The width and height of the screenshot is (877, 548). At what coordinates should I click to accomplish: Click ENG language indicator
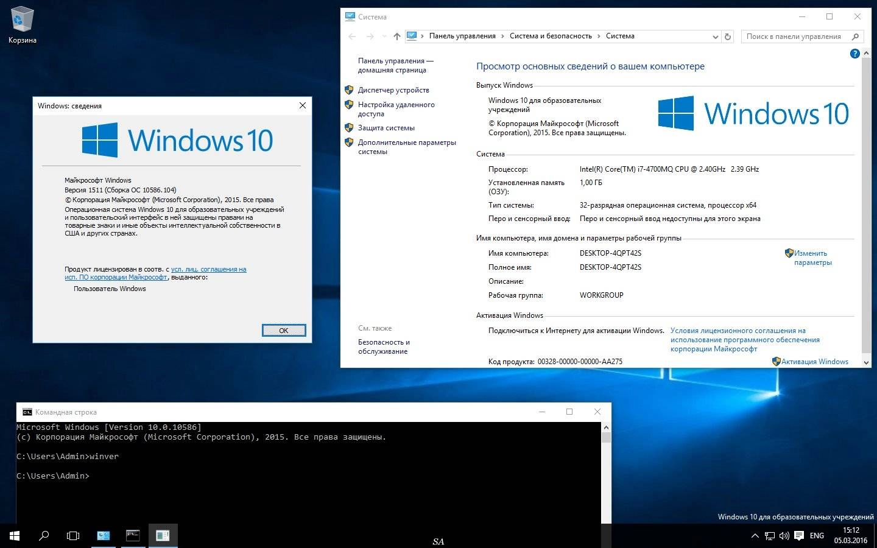(817, 536)
